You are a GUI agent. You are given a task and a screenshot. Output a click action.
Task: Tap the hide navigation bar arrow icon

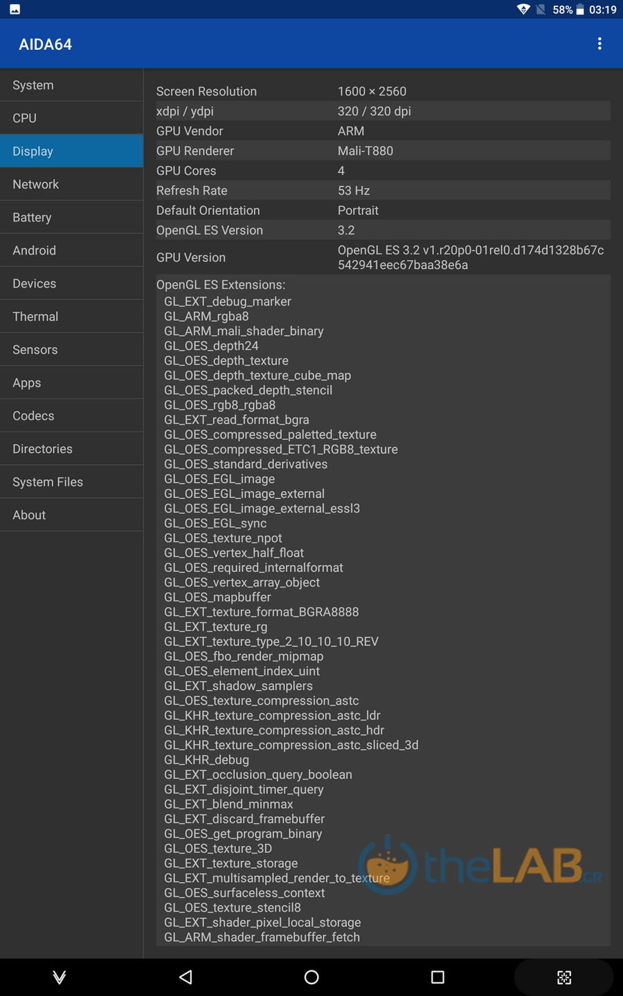(60, 977)
